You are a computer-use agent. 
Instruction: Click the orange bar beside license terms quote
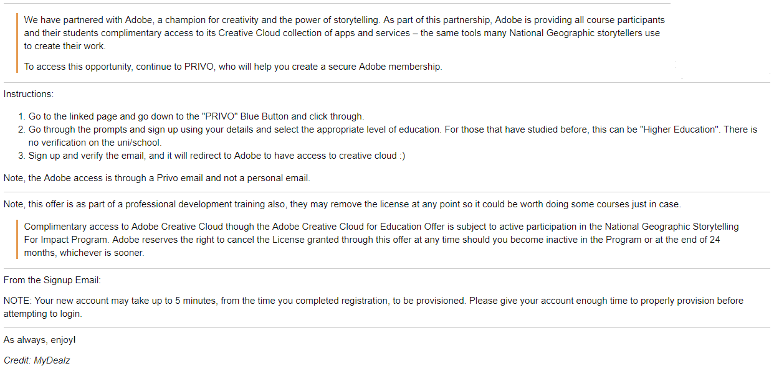click(18, 240)
